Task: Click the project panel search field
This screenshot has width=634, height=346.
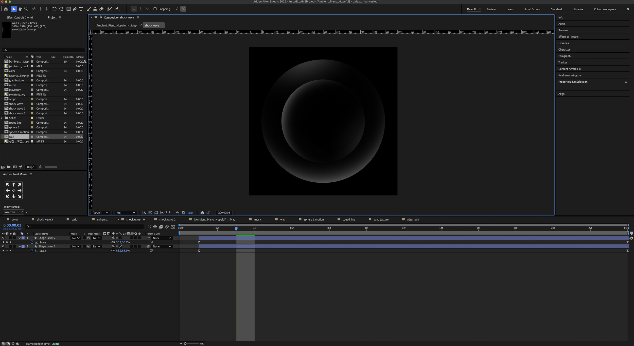Action: 44,50
